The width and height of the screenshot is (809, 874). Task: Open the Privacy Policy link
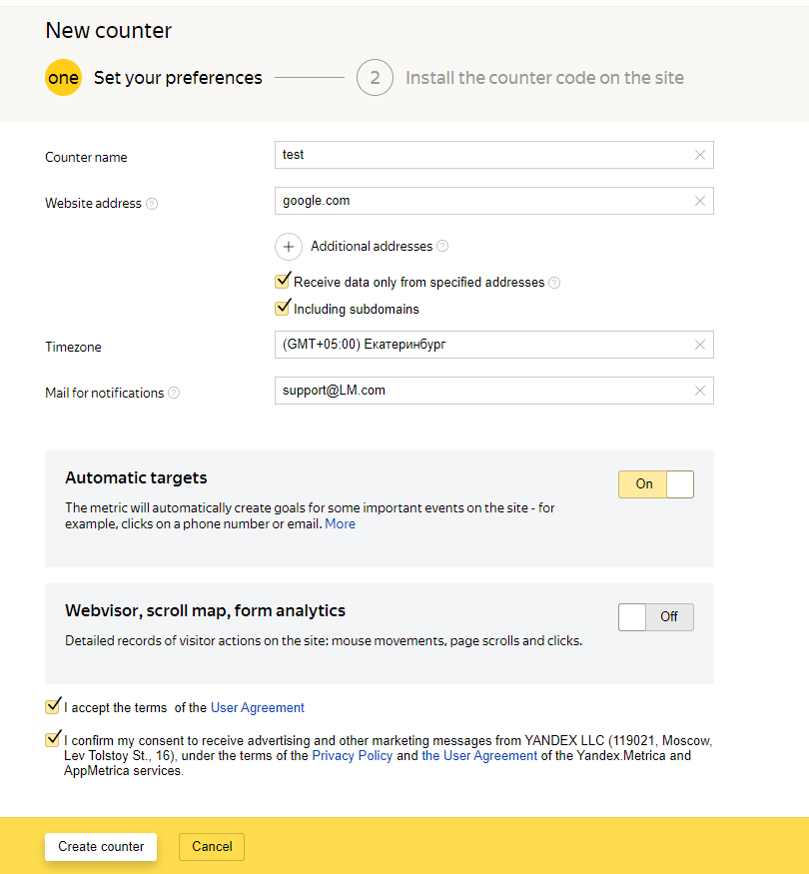click(352, 756)
